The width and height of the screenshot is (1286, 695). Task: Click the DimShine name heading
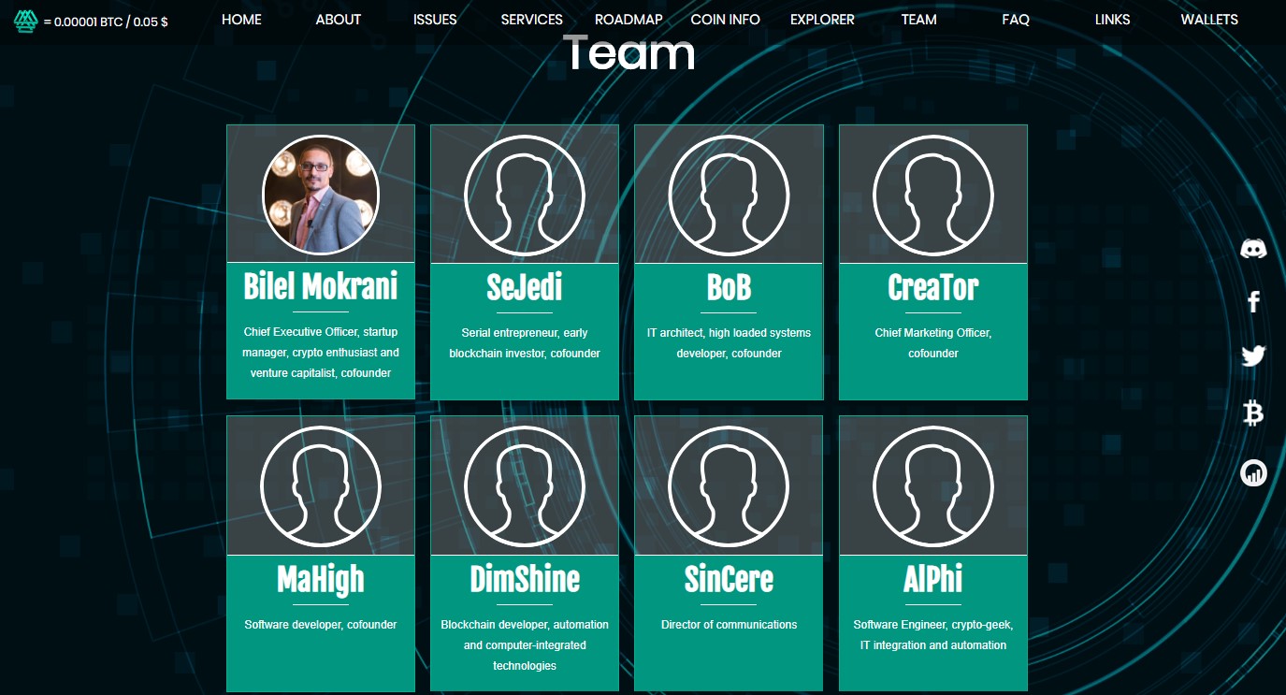click(x=525, y=580)
